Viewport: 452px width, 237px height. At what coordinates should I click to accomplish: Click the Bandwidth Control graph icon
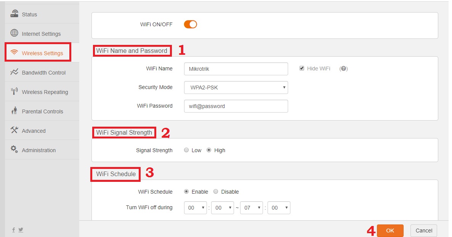pos(14,72)
